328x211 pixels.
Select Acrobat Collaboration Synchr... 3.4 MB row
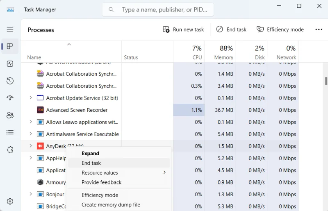click(160, 86)
